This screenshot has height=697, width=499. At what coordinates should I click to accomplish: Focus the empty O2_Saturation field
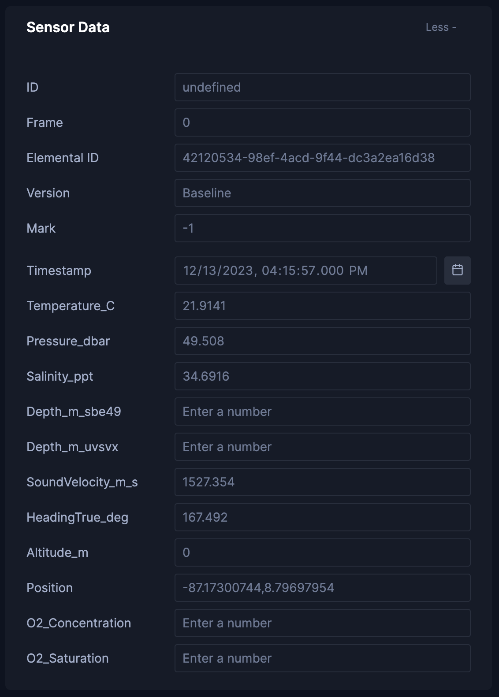click(322, 658)
